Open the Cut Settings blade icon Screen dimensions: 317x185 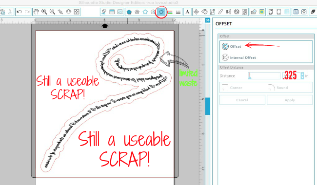click(313, 12)
